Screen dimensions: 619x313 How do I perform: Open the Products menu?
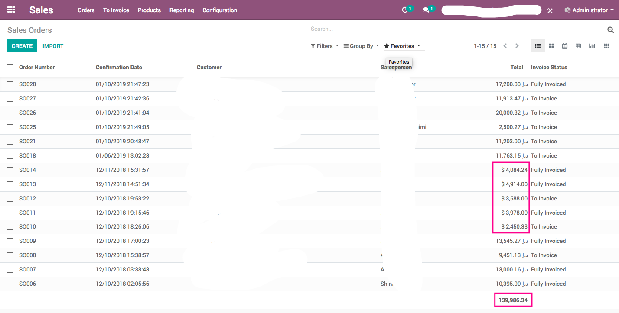pyautogui.click(x=149, y=10)
